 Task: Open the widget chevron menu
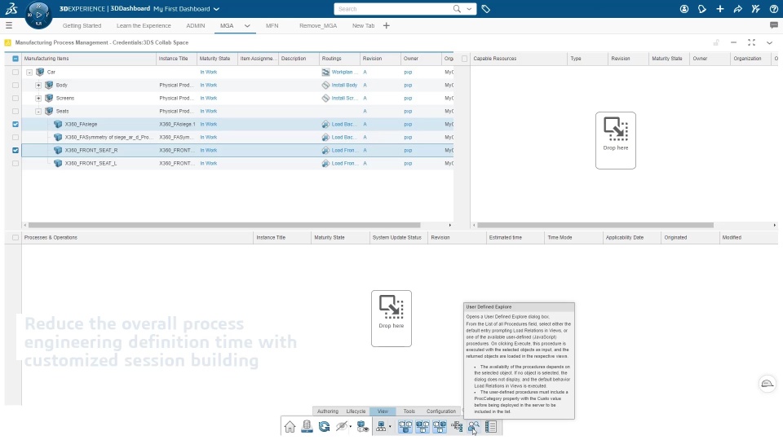pyautogui.click(x=769, y=43)
